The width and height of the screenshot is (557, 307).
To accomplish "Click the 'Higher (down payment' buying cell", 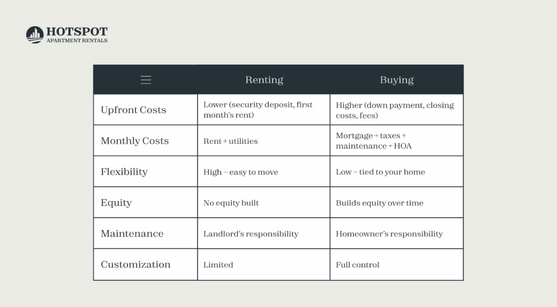I will click(x=397, y=110).
